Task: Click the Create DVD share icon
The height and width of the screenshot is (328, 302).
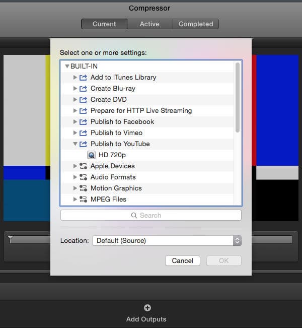Action: (x=83, y=100)
